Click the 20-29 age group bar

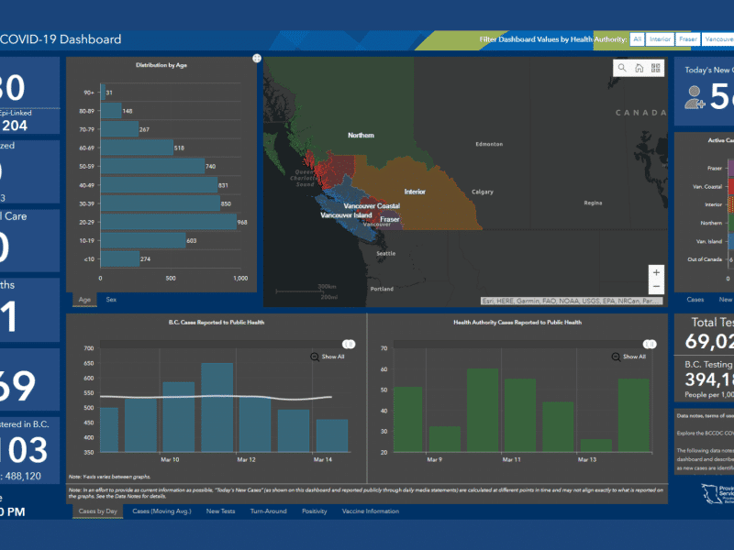point(168,222)
